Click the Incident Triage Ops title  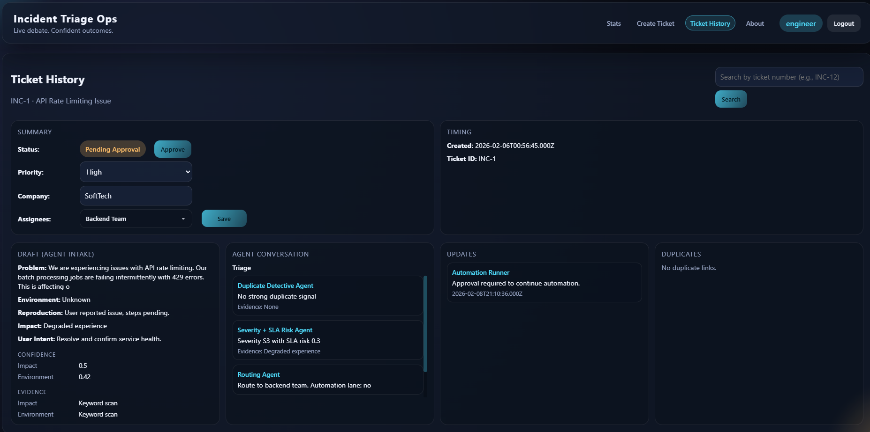click(65, 19)
